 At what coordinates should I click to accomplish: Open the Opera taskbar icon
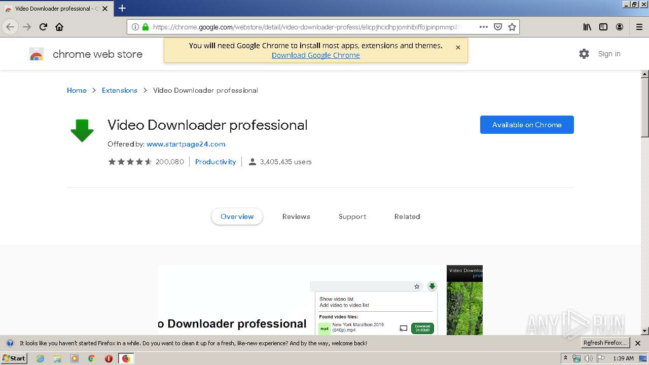click(109, 358)
